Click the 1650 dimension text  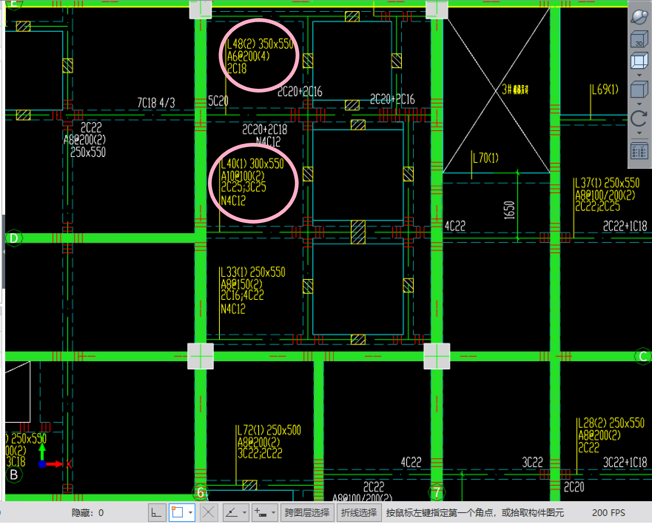click(509, 210)
